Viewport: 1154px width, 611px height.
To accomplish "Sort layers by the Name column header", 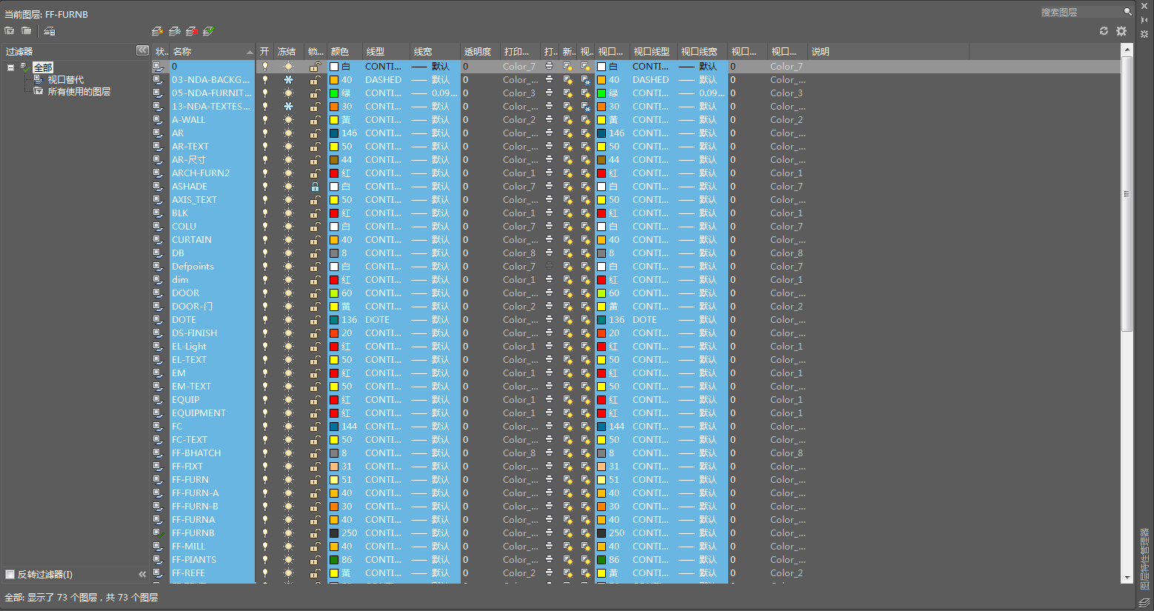I will (212, 52).
